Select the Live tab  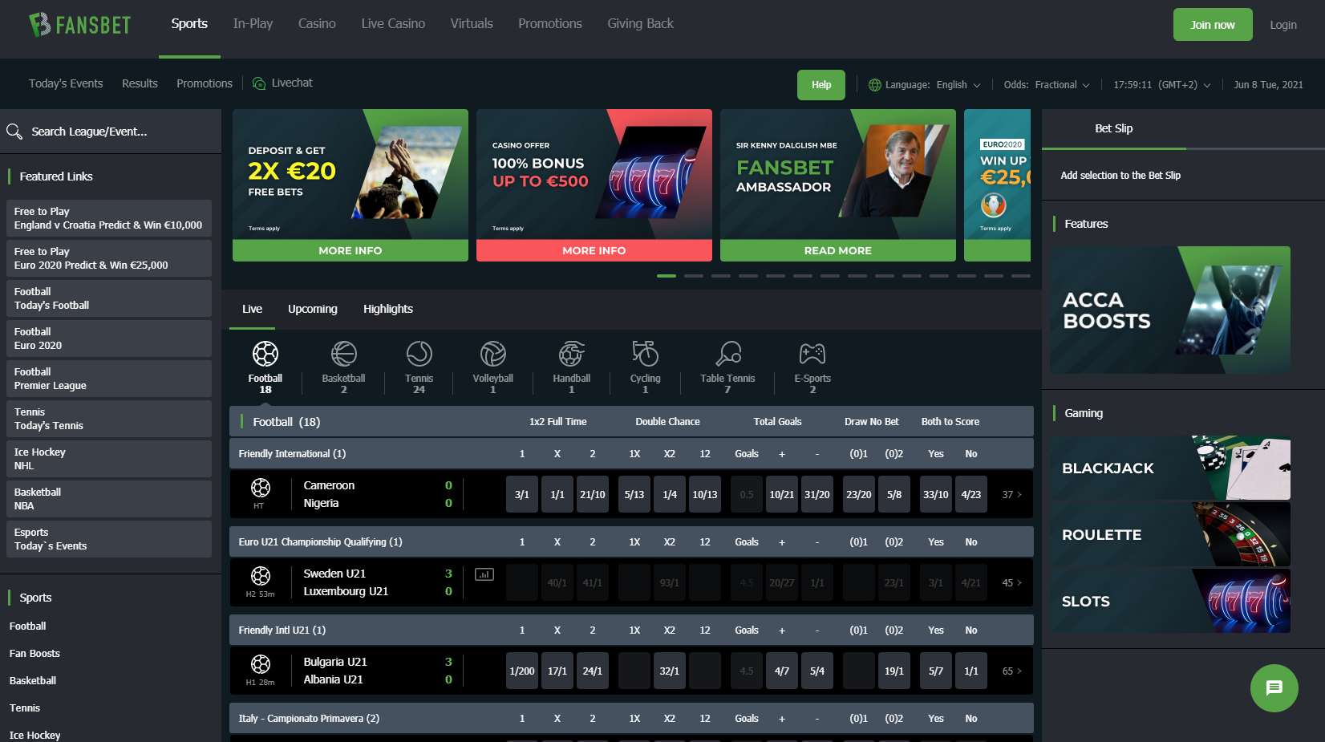point(252,309)
